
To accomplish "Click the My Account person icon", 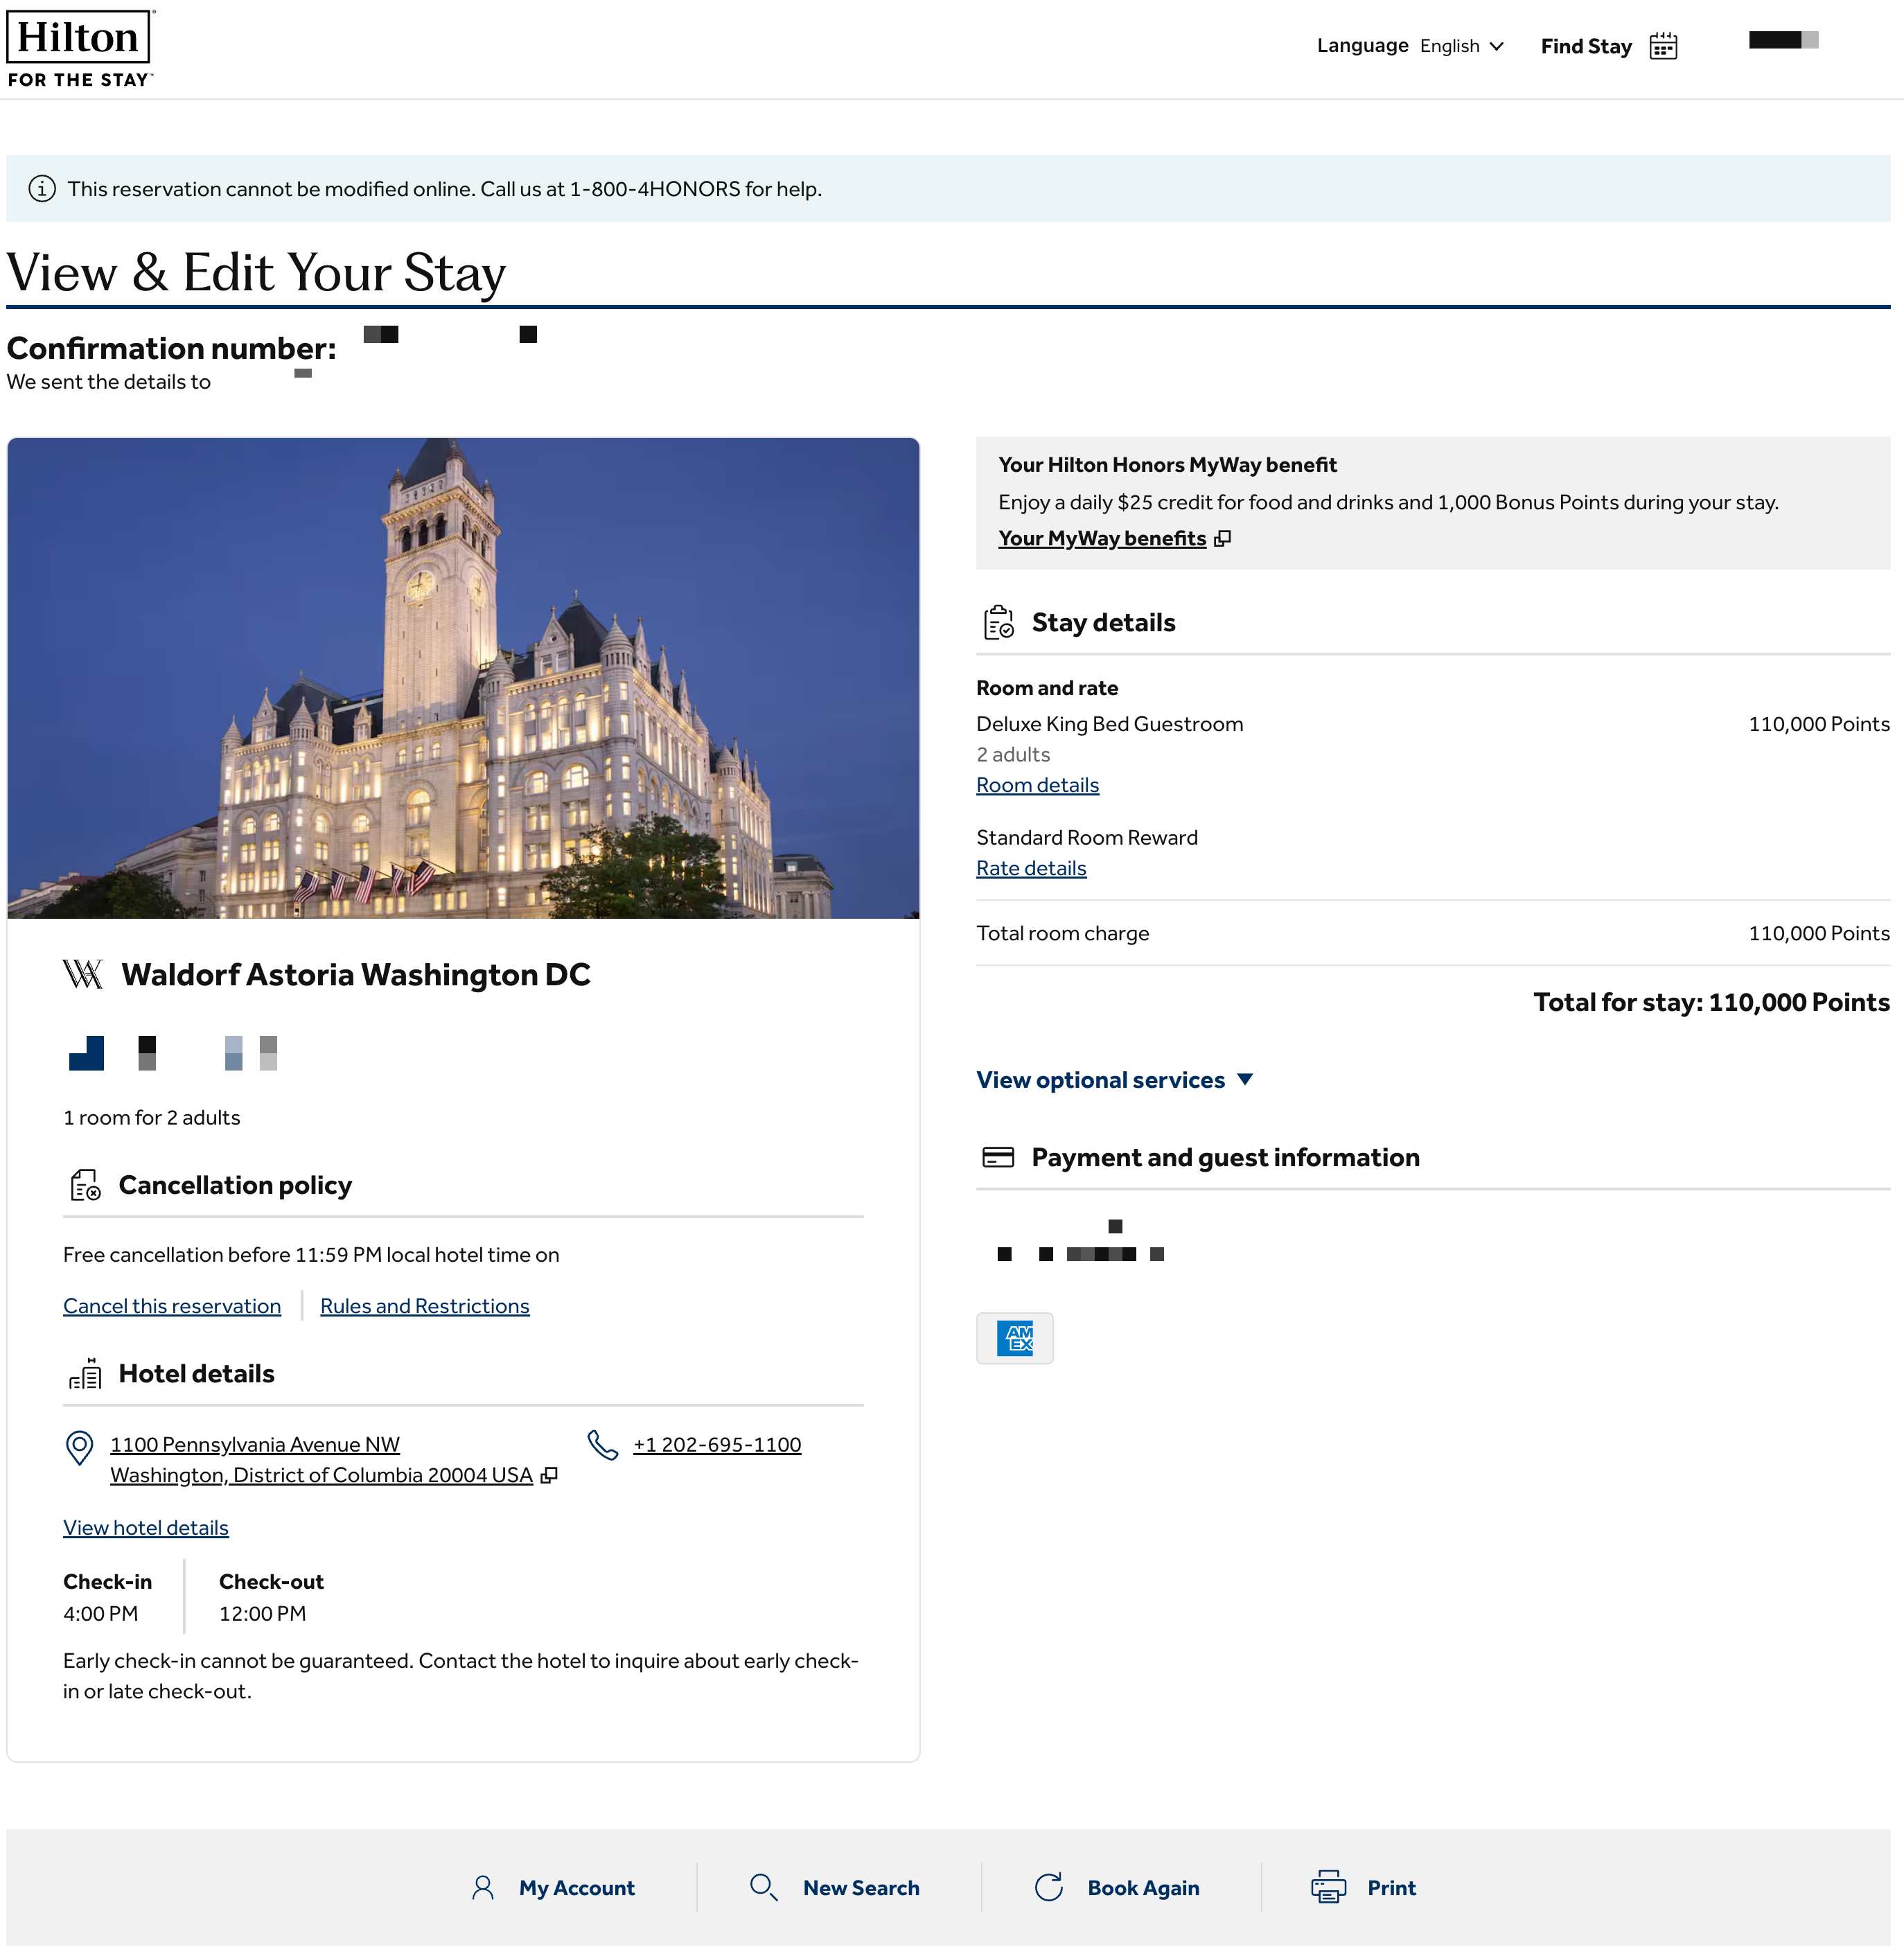I will tap(483, 1887).
